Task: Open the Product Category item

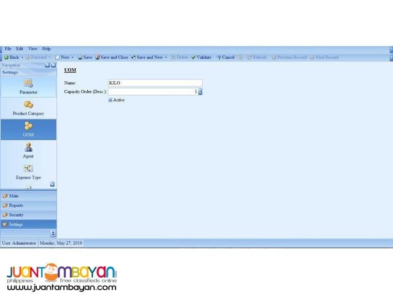Action: 28,108
